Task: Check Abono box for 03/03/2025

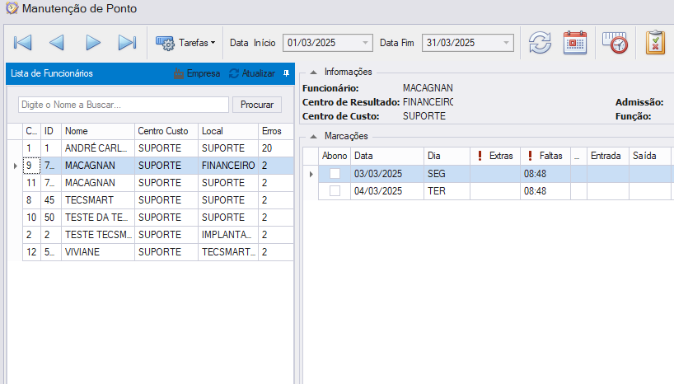Action: pos(335,174)
